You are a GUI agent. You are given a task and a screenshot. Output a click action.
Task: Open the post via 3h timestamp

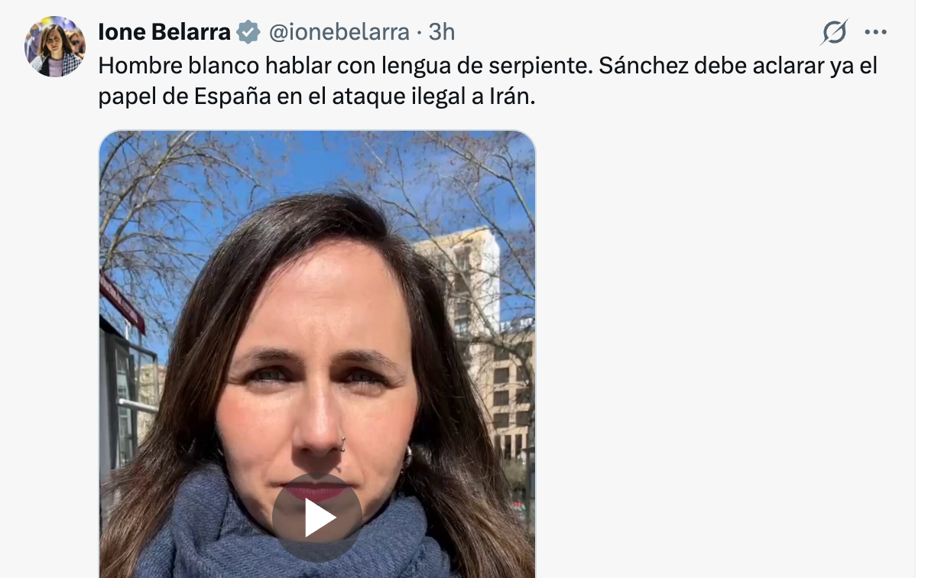point(442,32)
